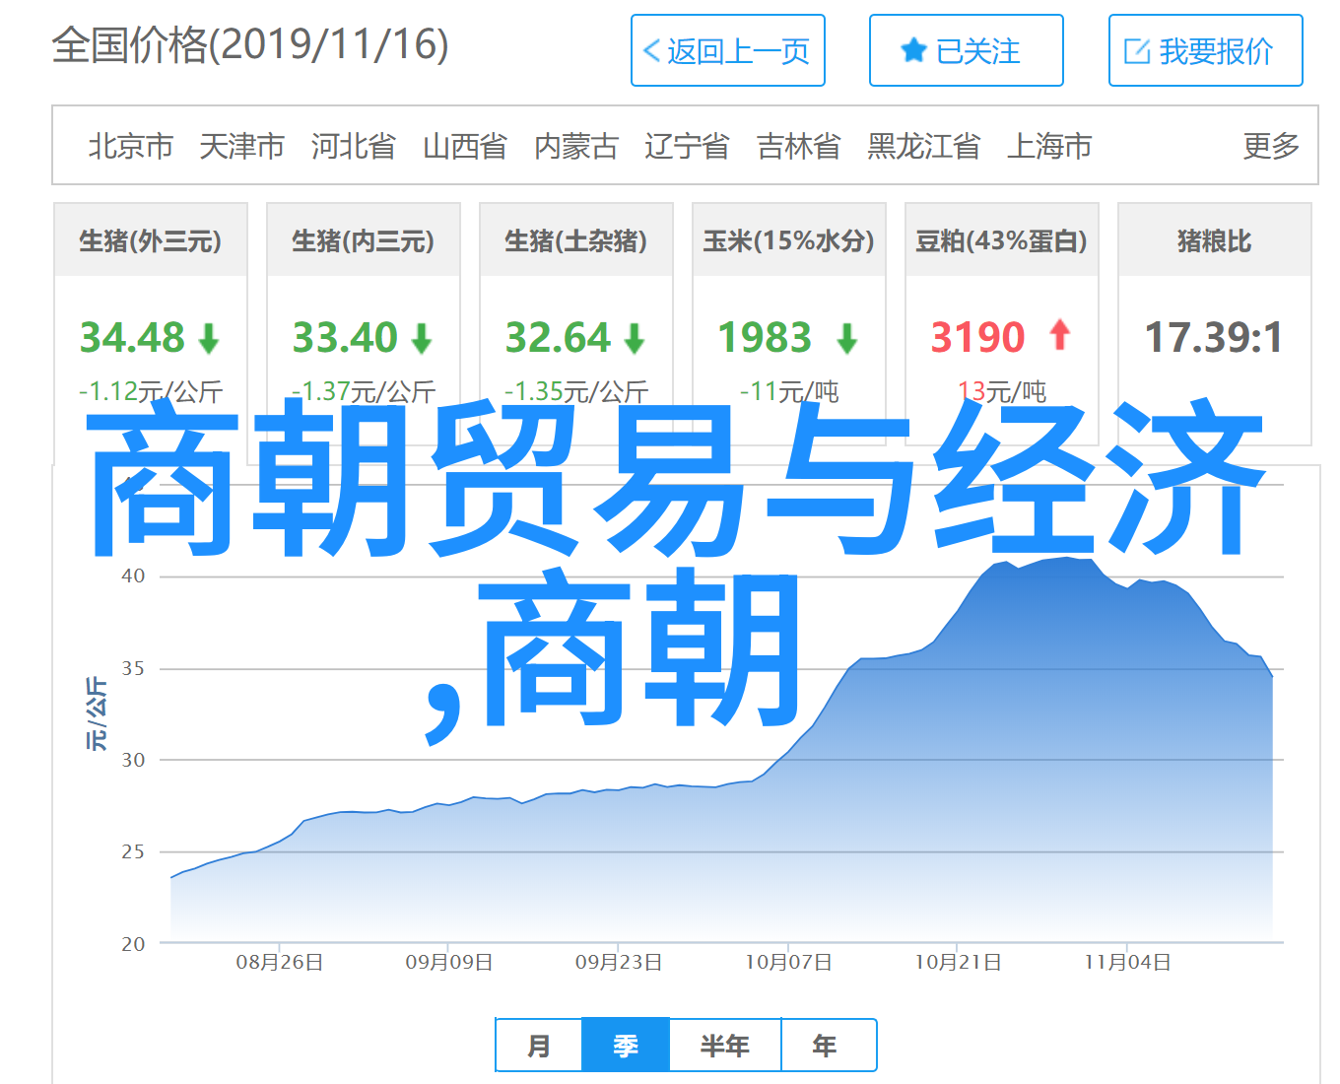This screenshot has width=1340, height=1084.
Task: Open the 生猪(内三元) price card
Action: (x=364, y=323)
